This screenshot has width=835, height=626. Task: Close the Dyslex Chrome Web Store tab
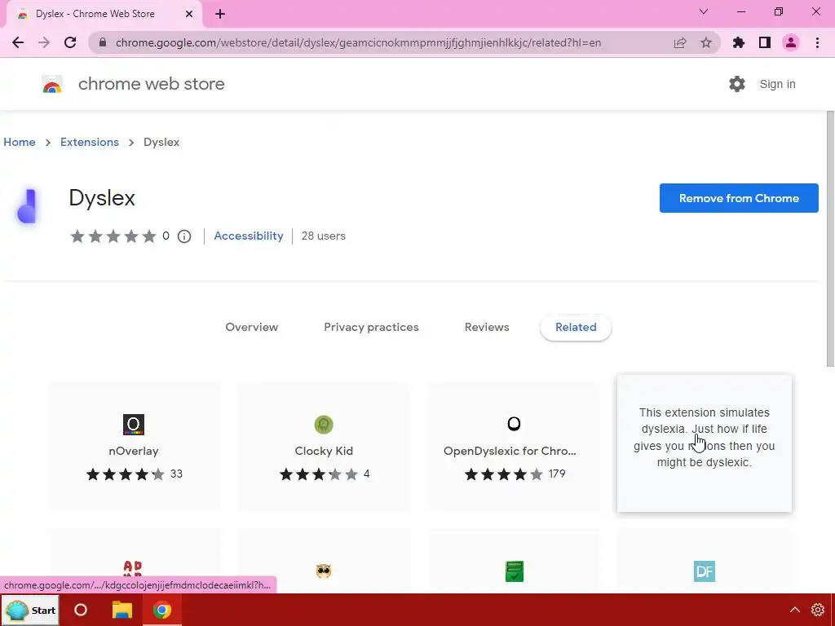[189, 15]
